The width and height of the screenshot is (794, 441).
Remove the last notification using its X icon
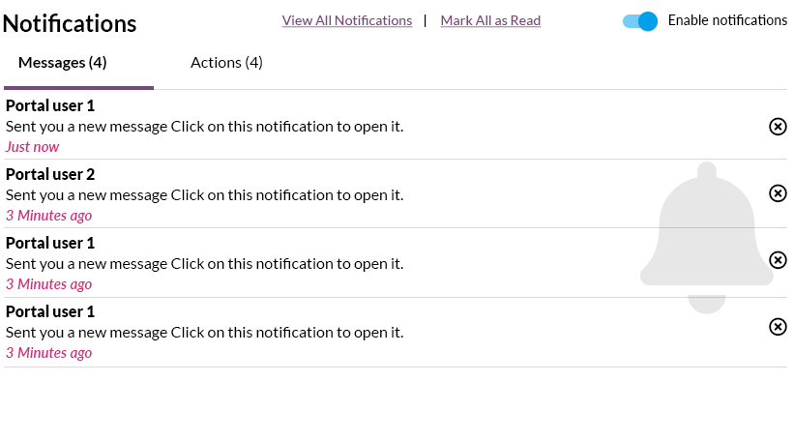(778, 327)
